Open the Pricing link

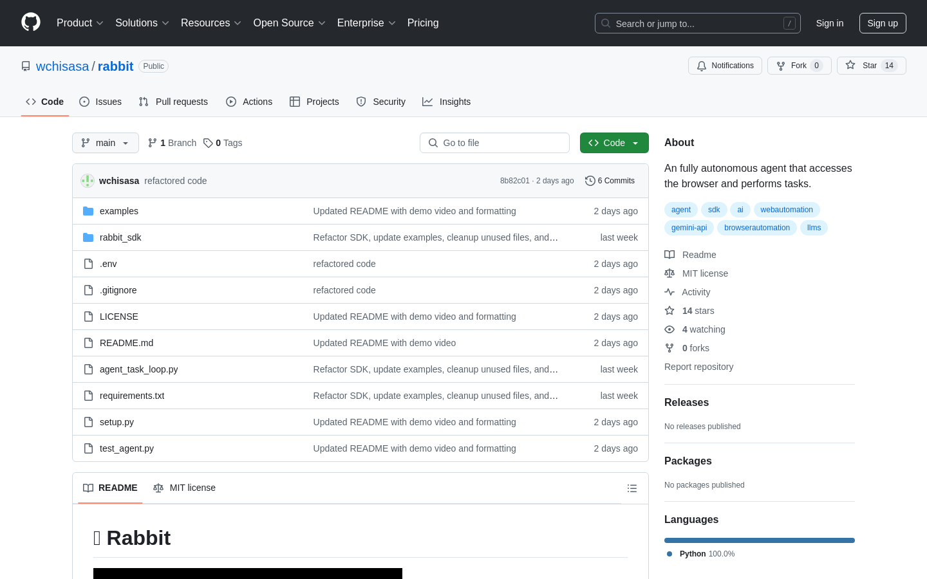tap(423, 23)
